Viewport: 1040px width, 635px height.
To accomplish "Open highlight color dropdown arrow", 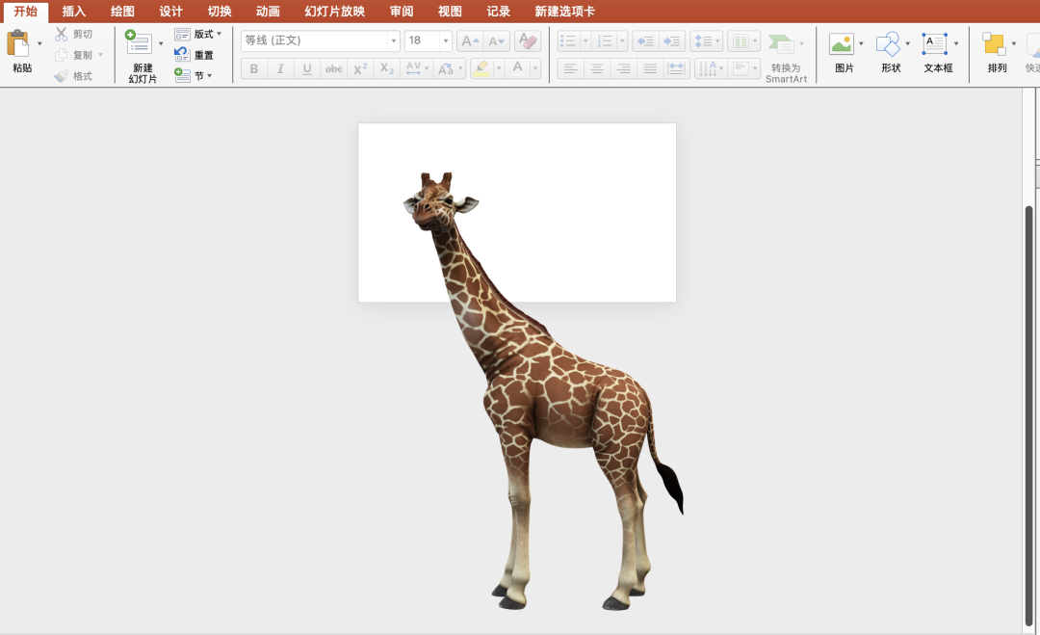I will point(499,68).
